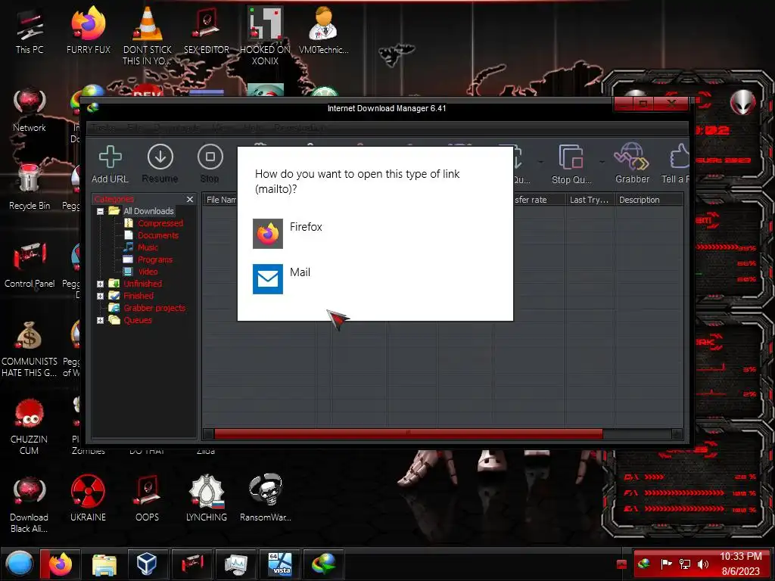The width and height of the screenshot is (775, 581).
Task: Open the Downloads menu in IDM
Action: pos(176,128)
